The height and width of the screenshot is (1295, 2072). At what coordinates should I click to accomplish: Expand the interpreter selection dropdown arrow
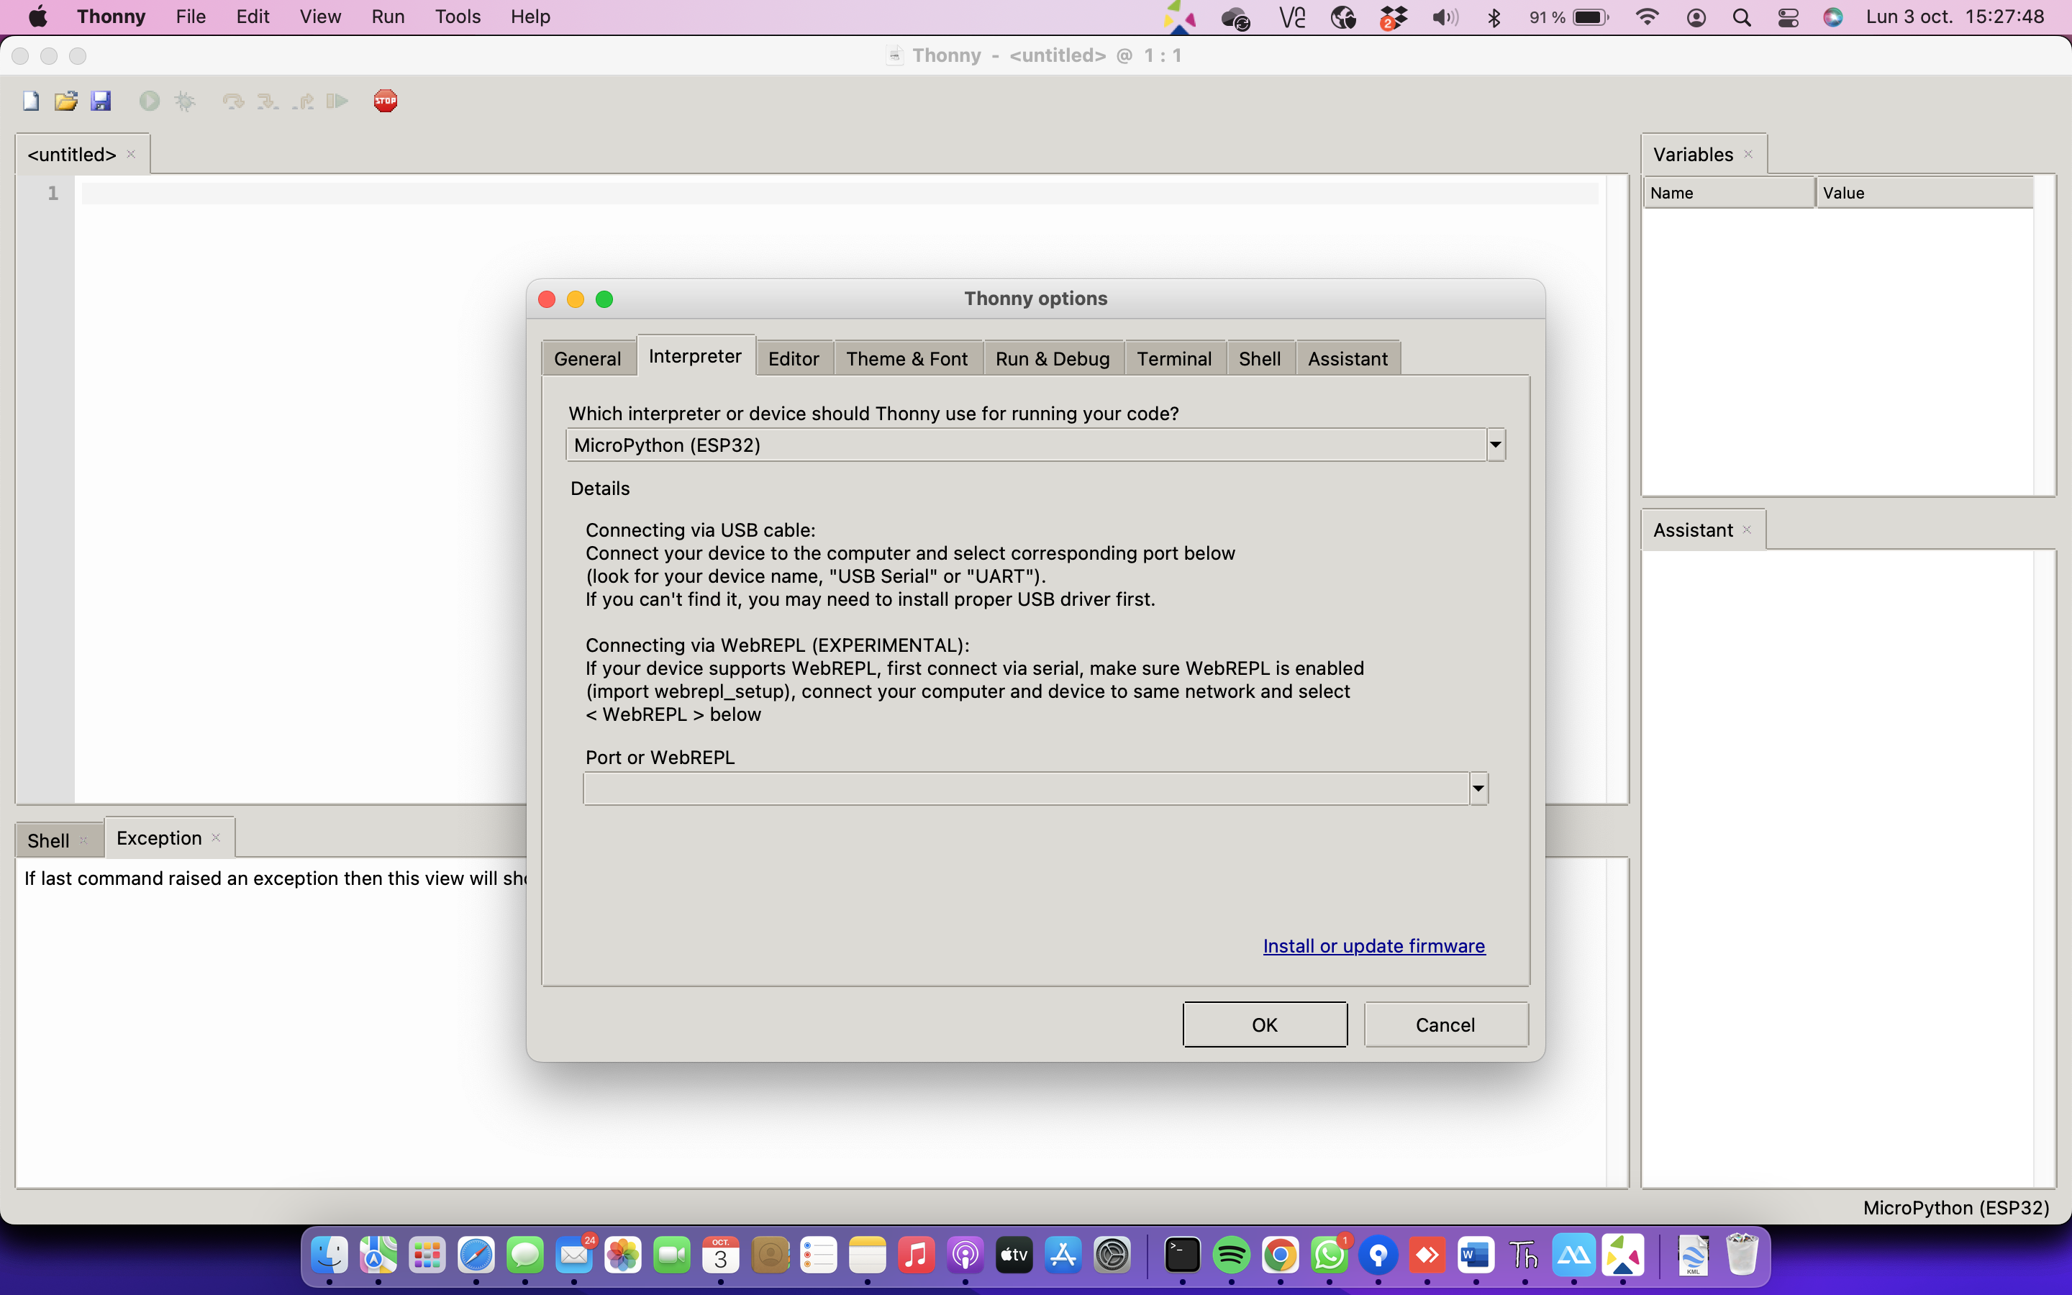click(x=1495, y=445)
